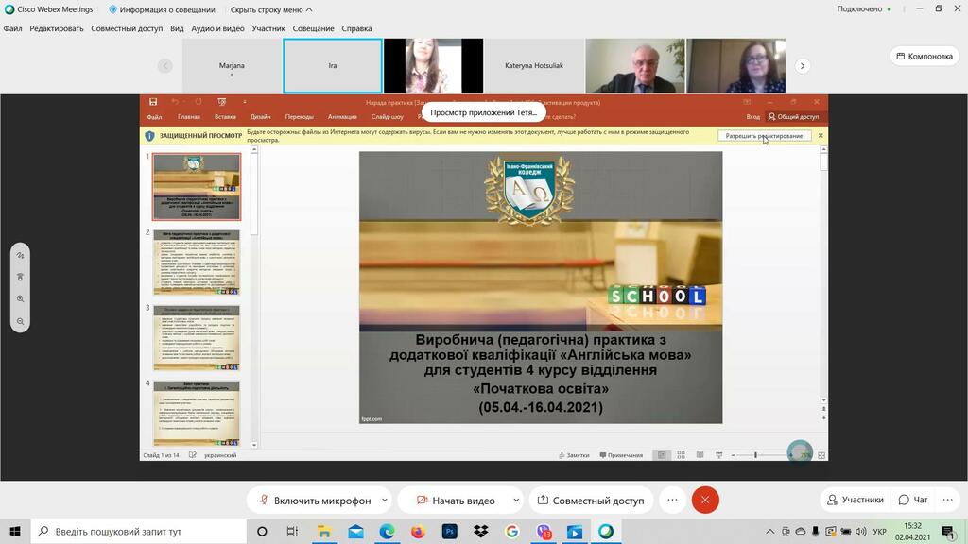
Task: Click the spell check status bar icon
Action: pyautogui.click(x=193, y=455)
